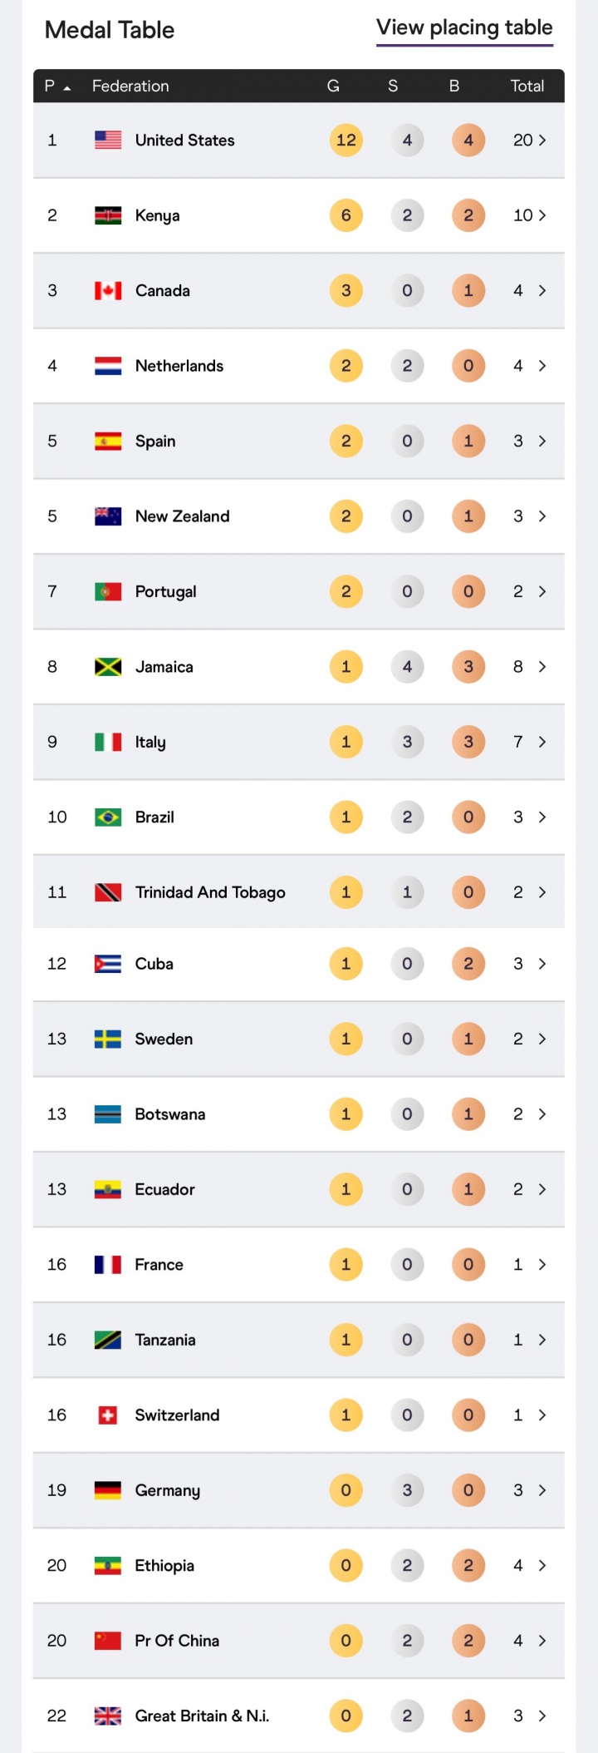Click the Switzerland flag icon

[x=108, y=1415]
